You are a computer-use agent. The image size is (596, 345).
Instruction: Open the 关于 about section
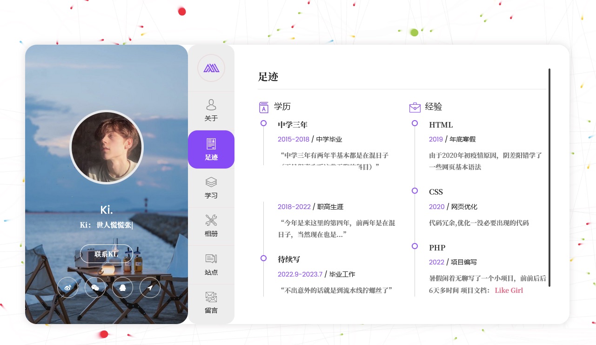click(211, 110)
